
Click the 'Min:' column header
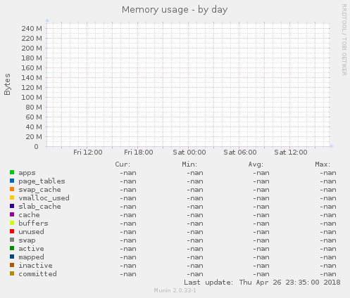189,164
